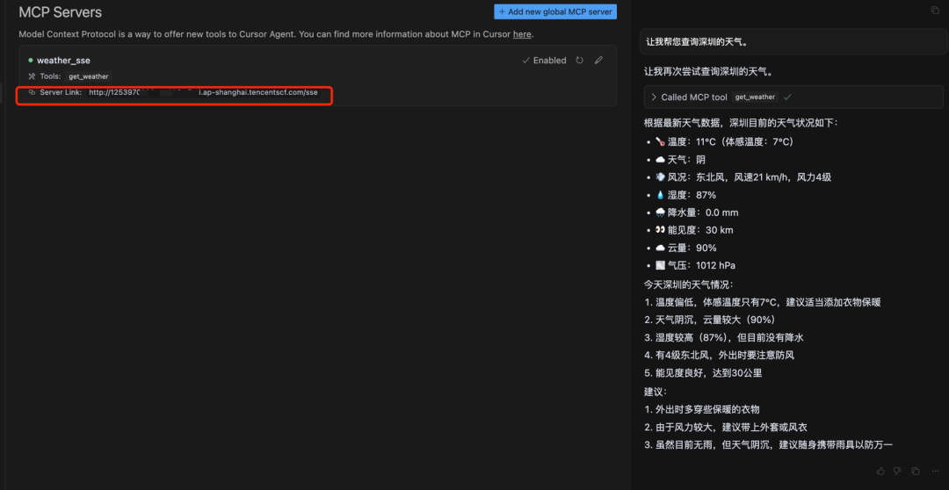Viewport: 949px width, 490px height.
Task: Copy message using top-right copy icon
Action: pyautogui.click(x=934, y=11)
